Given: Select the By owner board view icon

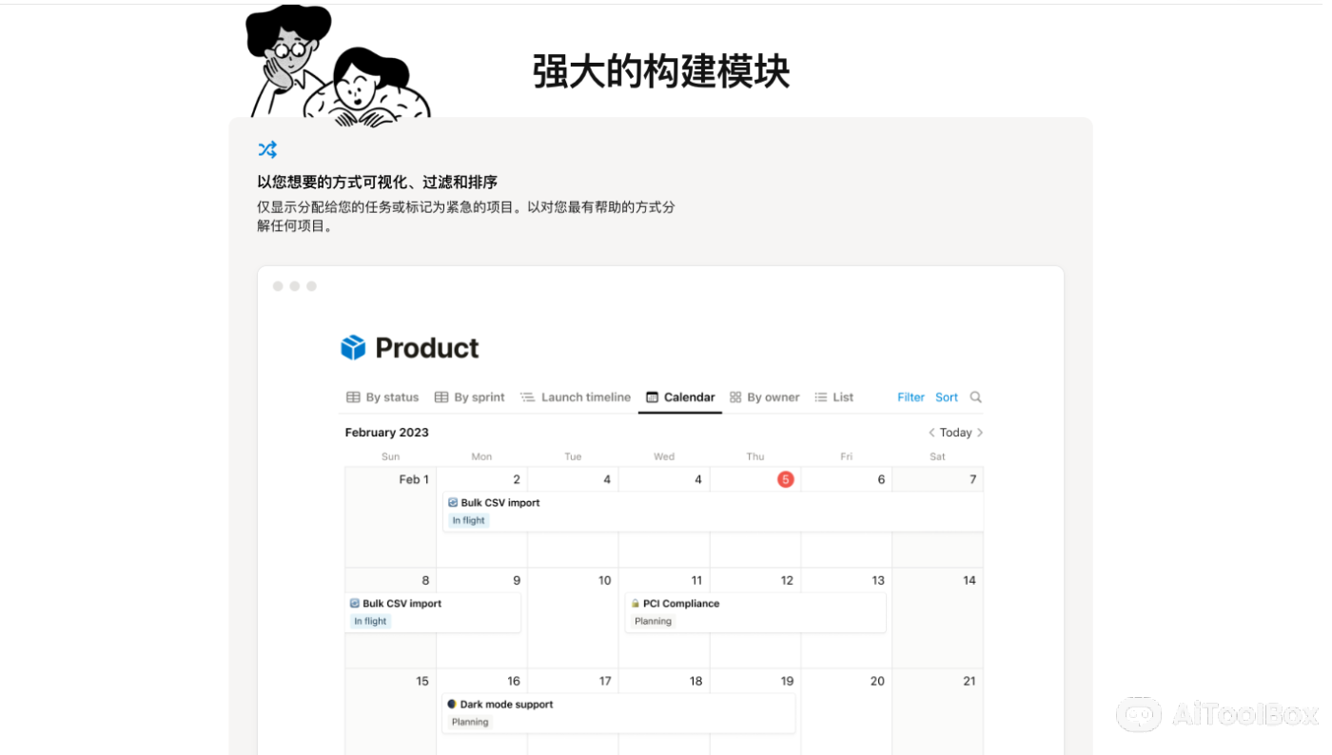Looking at the screenshot, I should point(734,397).
